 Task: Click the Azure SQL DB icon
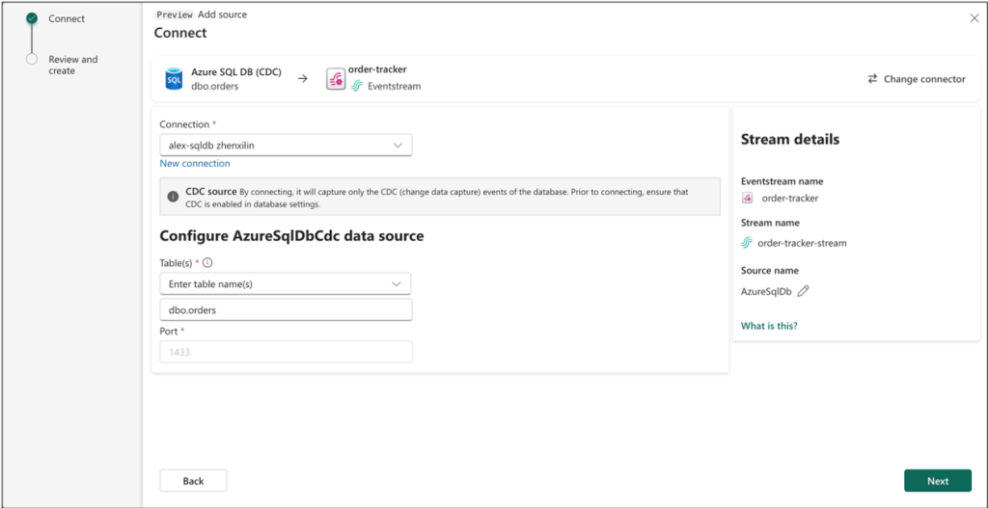tap(174, 79)
